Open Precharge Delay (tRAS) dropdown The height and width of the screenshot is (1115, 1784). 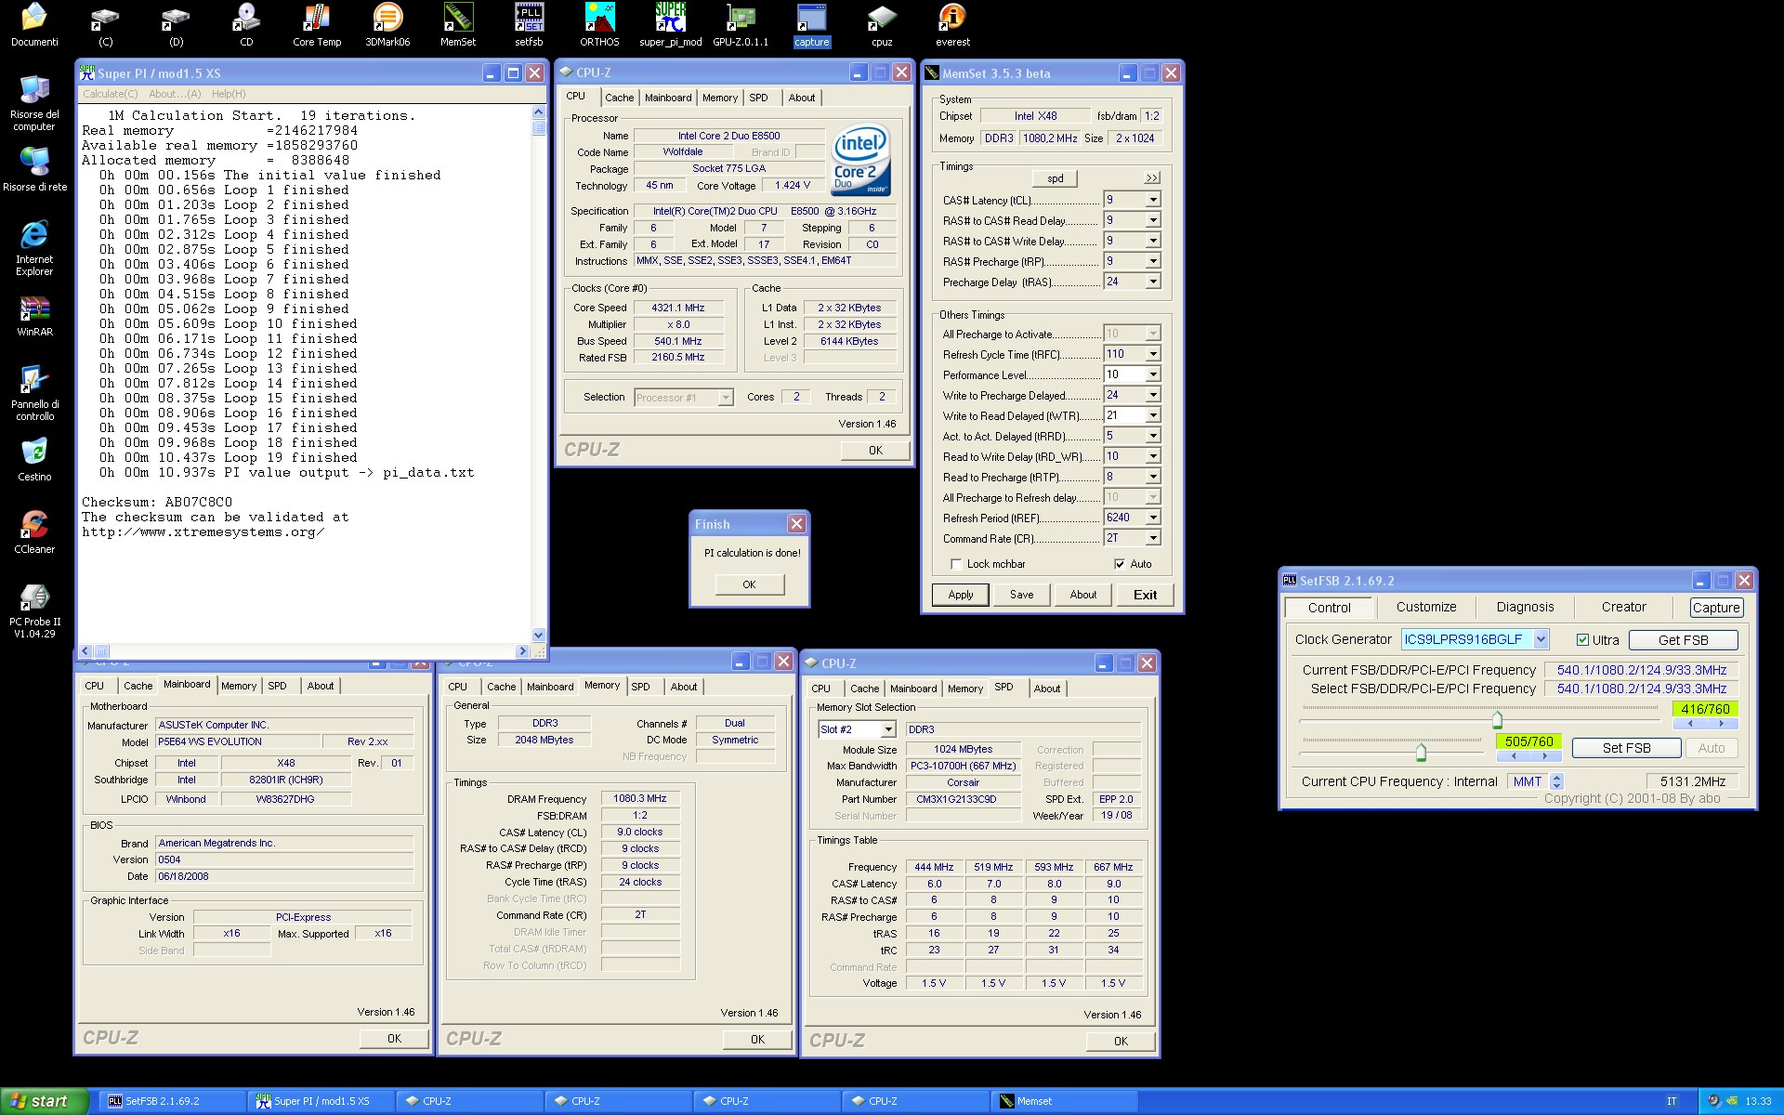(x=1153, y=282)
